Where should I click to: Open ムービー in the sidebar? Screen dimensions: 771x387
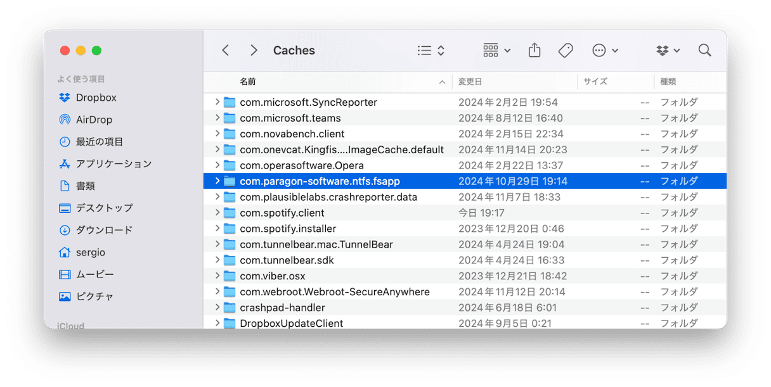coord(87,274)
